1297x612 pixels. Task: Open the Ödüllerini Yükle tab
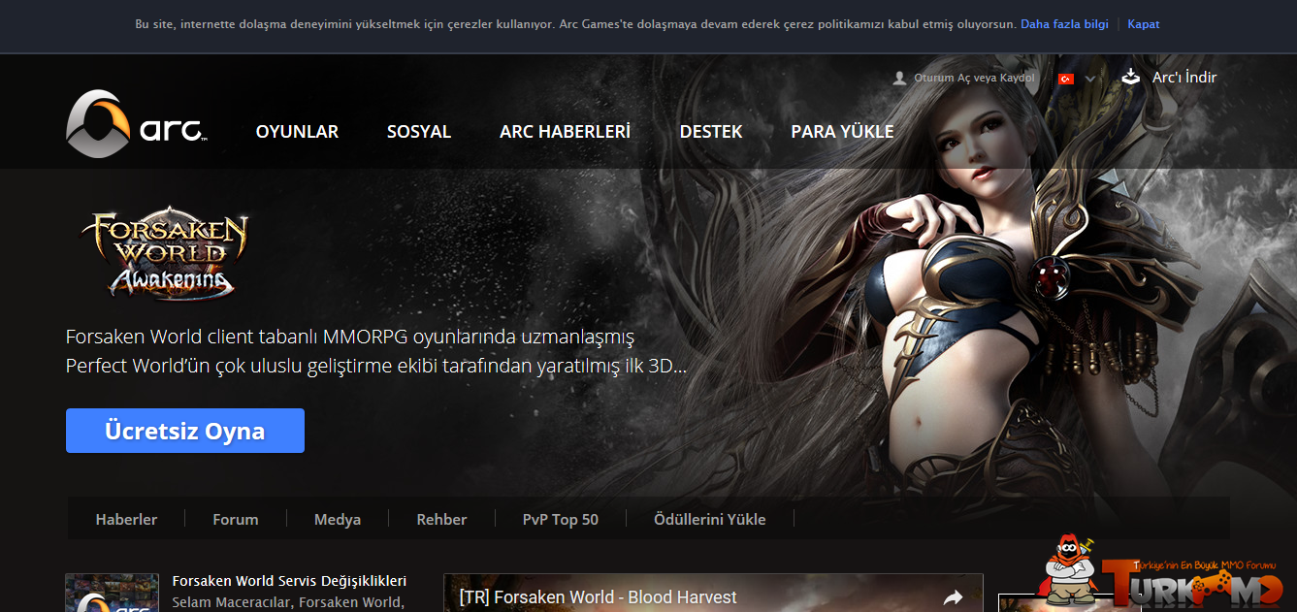(710, 519)
